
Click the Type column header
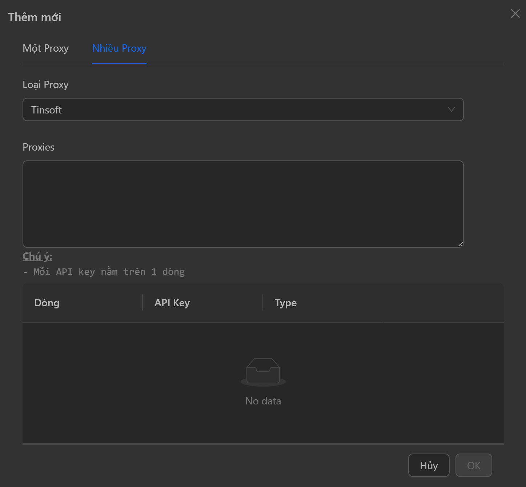click(285, 303)
